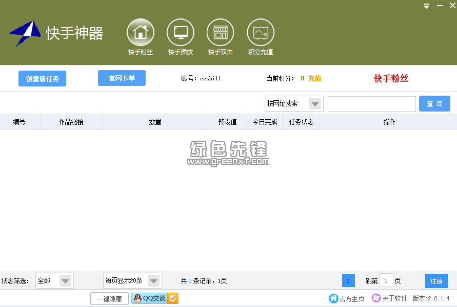
Task: Open the 快手播放 monitor icon
Action: [181, 32]
